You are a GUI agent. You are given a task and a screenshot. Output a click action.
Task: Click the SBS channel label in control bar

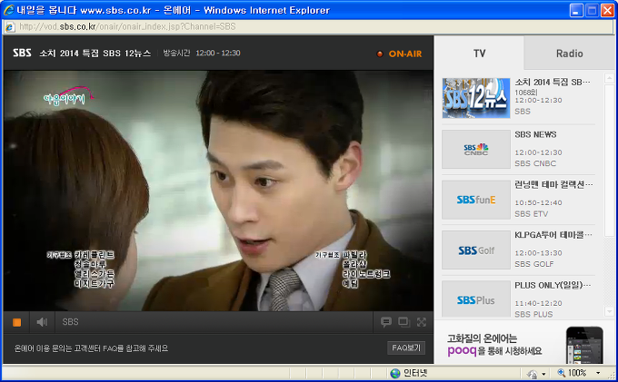[70, 322]
